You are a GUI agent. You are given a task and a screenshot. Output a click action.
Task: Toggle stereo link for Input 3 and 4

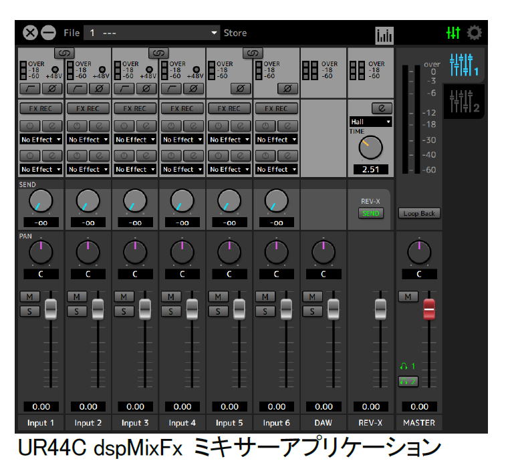tap(159, 53)
